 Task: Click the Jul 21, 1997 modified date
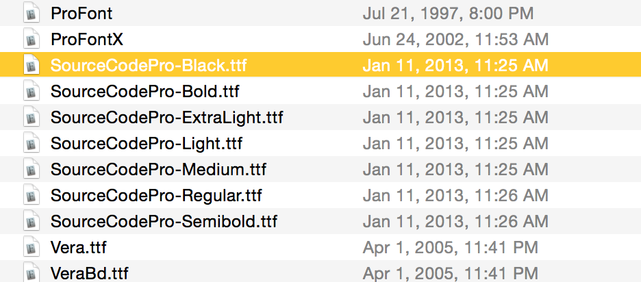pos(448,14)
